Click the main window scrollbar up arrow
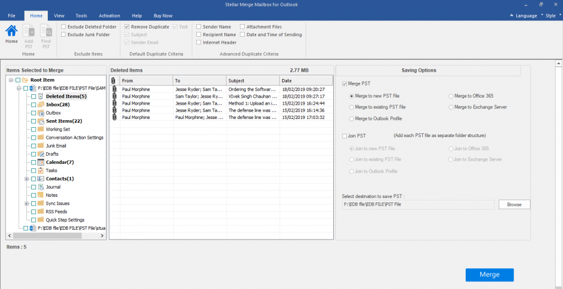Screen dimensions: 563x289 (559, 64)
